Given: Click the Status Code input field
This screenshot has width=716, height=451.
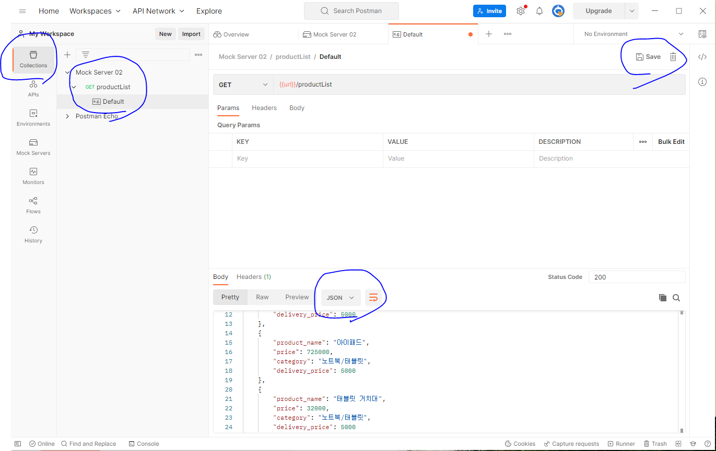Looking at the screenshot, I should [637, 277].
